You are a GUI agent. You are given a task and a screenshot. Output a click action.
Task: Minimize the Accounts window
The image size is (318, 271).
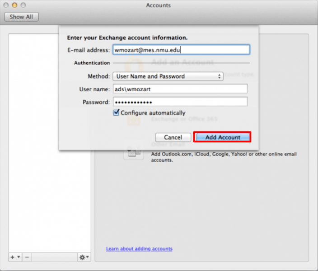point(14,5)
